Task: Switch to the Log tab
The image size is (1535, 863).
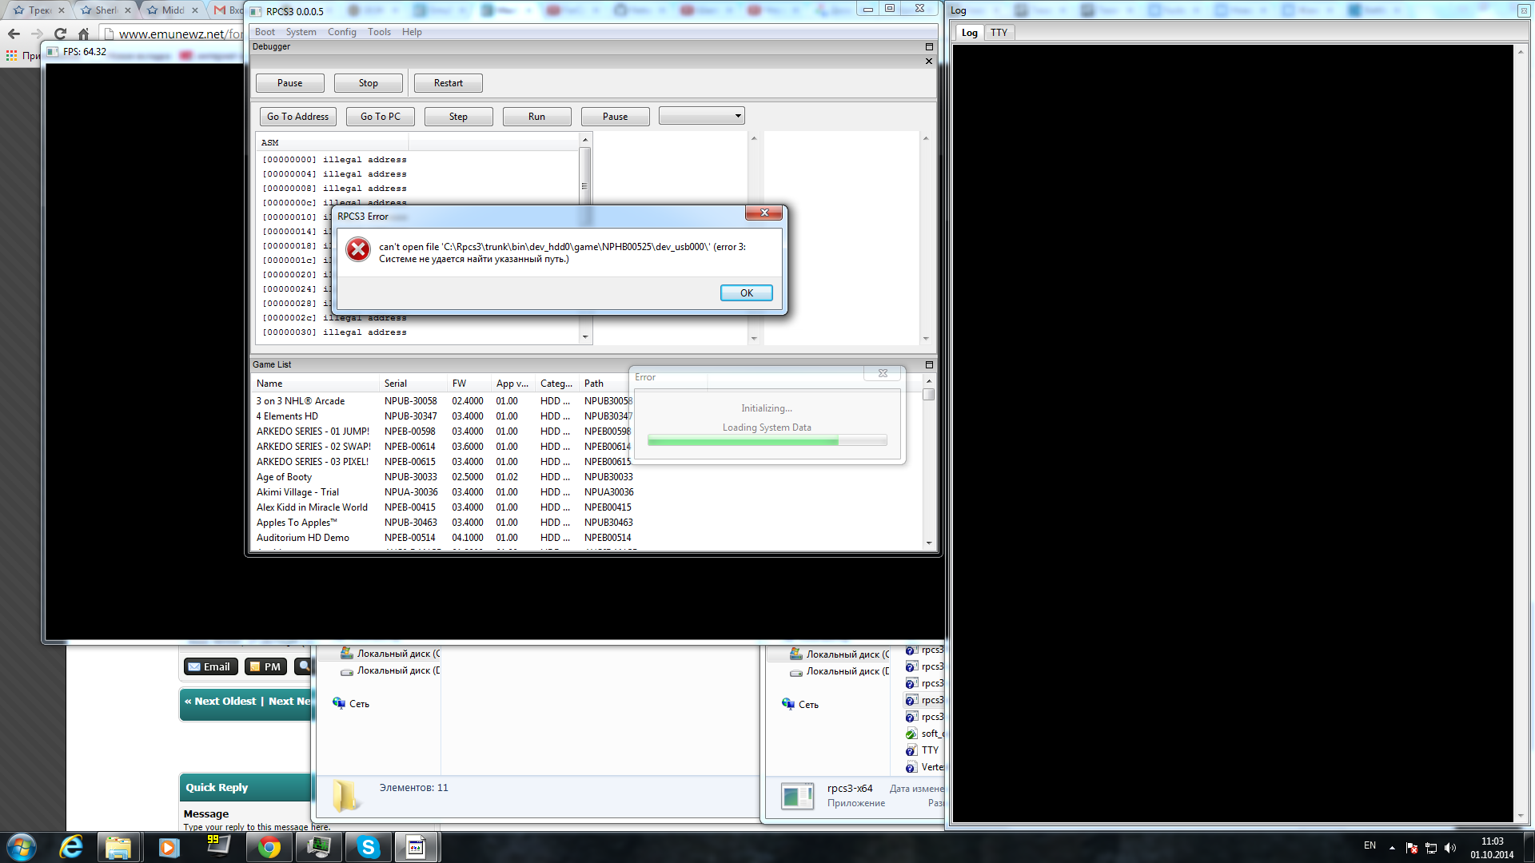Action: click(x=969, y=33)
